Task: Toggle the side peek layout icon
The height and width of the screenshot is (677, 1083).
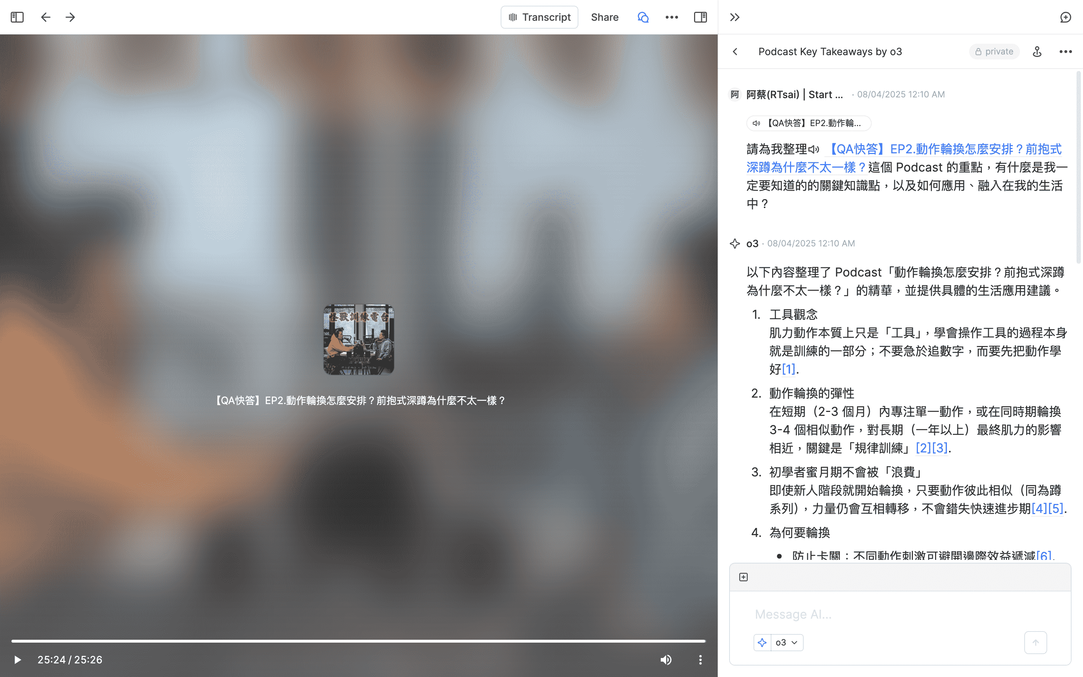Action: (700, 17)
